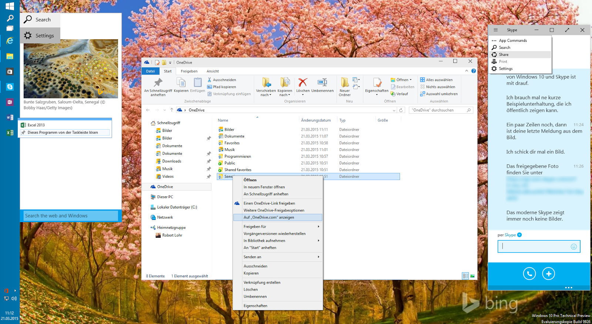Switch to large icons view in status bar

[x=472, y=276]
